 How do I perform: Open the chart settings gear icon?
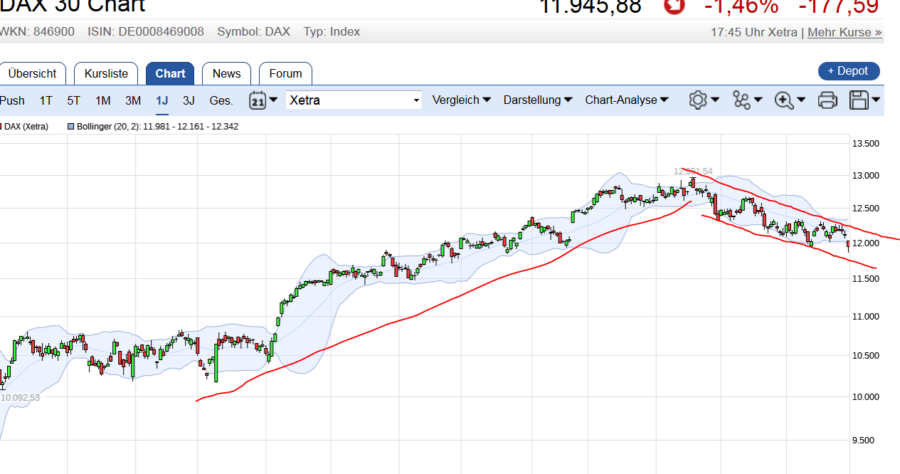pyautogui.click(x=699, y=100)
